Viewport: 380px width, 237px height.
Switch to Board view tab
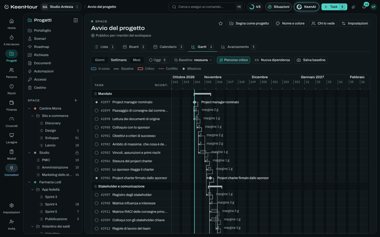[x=134, y=47]
